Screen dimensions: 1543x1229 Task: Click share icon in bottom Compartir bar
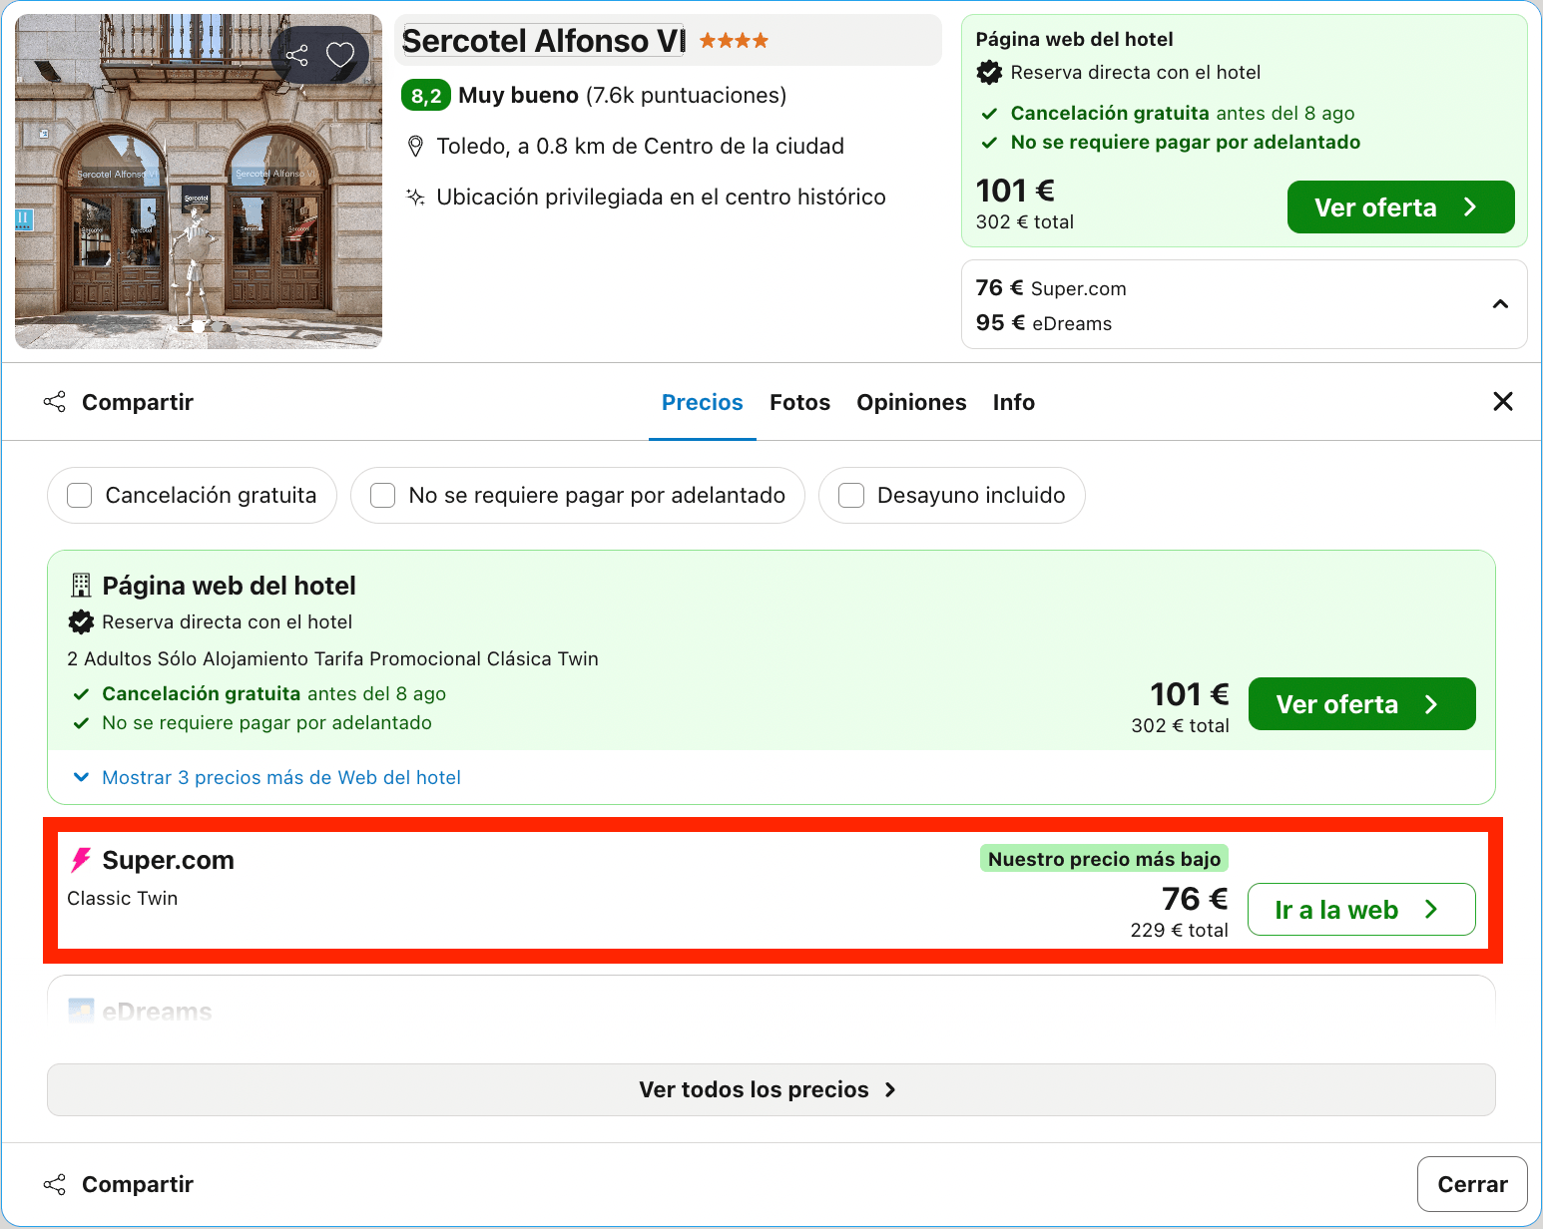[x=55, y=1184]
